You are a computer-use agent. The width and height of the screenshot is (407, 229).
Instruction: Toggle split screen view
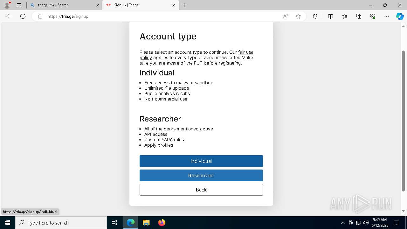coord(330,16)
